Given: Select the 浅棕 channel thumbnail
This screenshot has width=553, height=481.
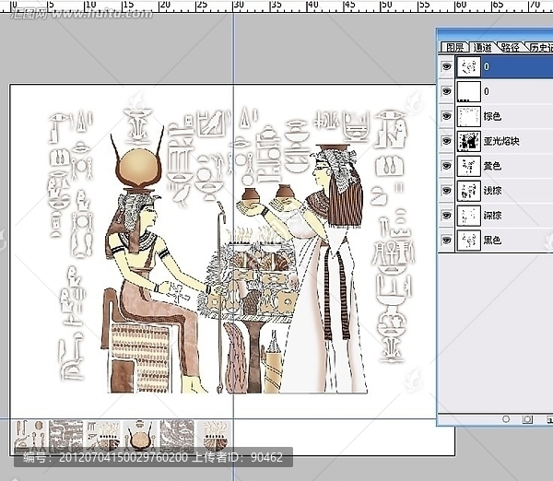Looking at the screenshot, I should pyautogui.click(x=469, y=191).
